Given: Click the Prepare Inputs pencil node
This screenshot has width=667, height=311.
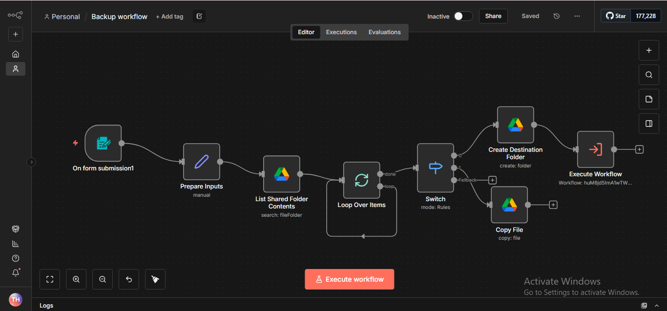Looking at the screenshot, I should click(x=201, y=162).
